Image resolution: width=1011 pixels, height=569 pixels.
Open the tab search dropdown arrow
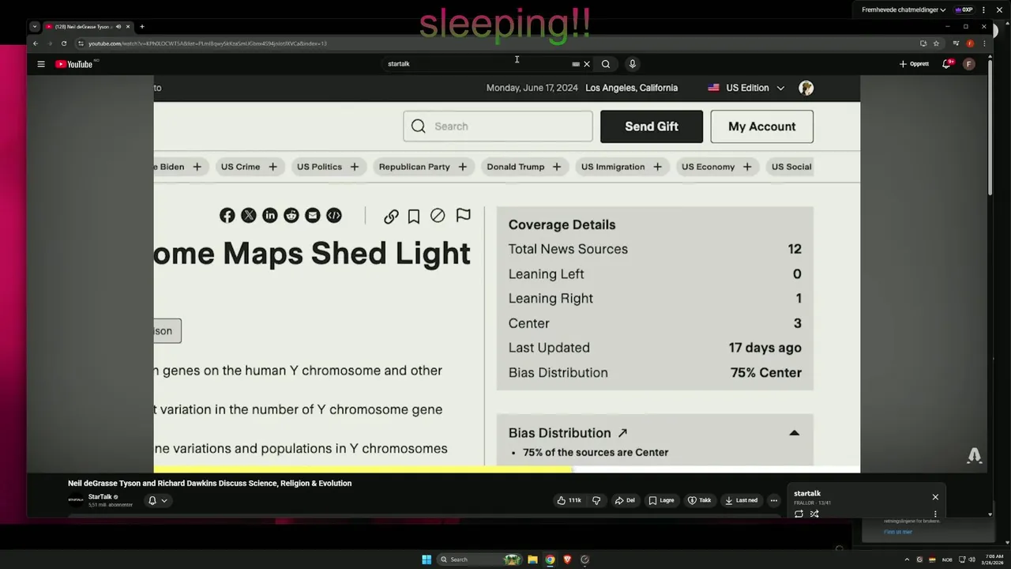click(35, 27)
